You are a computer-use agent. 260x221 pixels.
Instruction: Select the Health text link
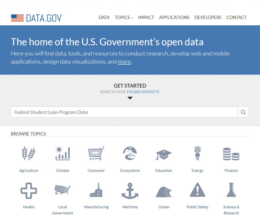pos(29,207)
